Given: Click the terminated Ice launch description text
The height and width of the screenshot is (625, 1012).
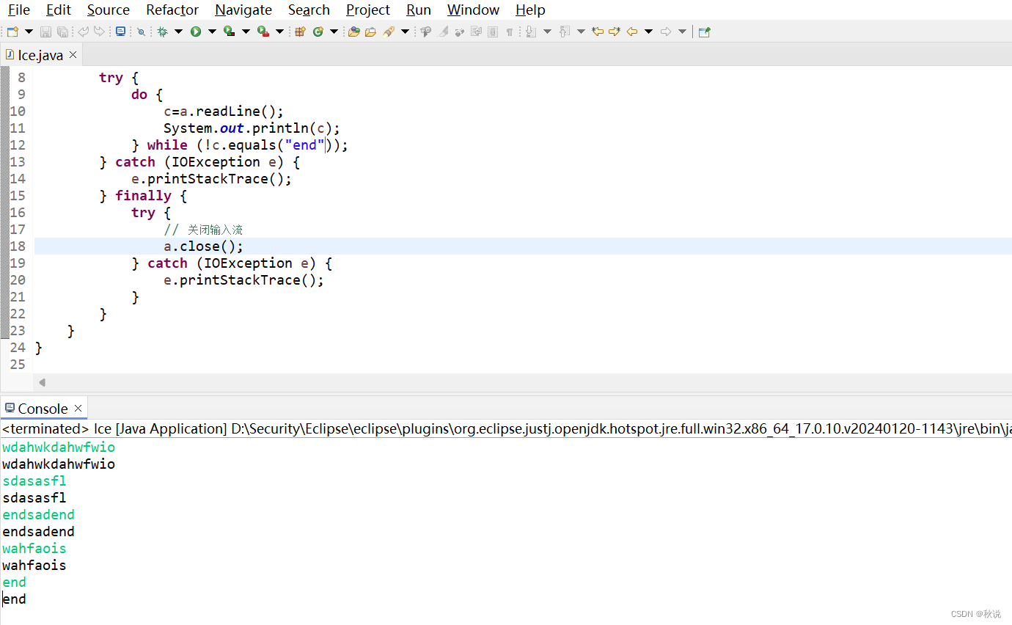Looking at the screenshot, I should 506,428.
